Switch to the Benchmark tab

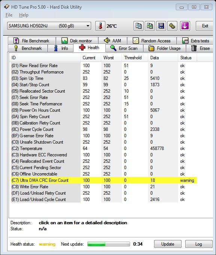click(28, 48)
